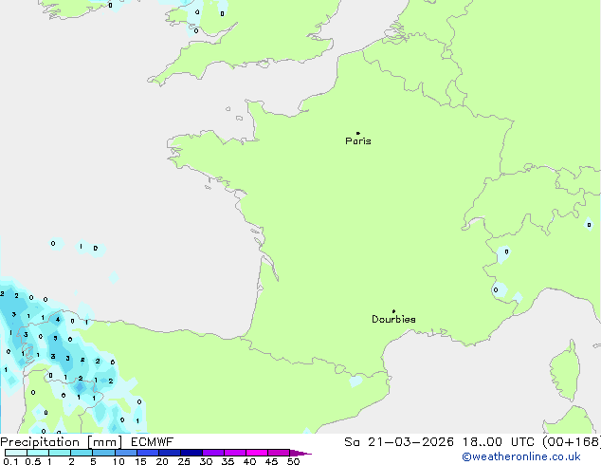Pick the 25–30 mm legend color
The image size is (601, 465).
[191, 453]
